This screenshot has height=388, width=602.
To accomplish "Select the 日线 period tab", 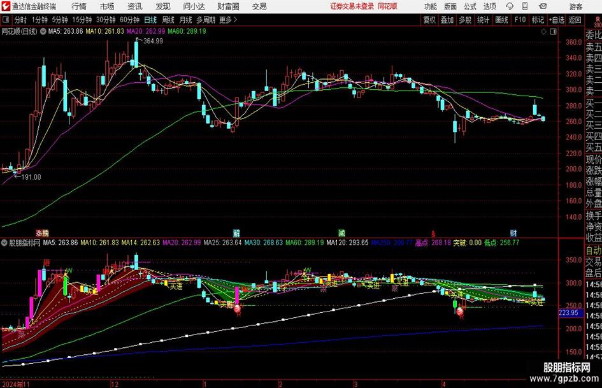I will coord(150,20).
